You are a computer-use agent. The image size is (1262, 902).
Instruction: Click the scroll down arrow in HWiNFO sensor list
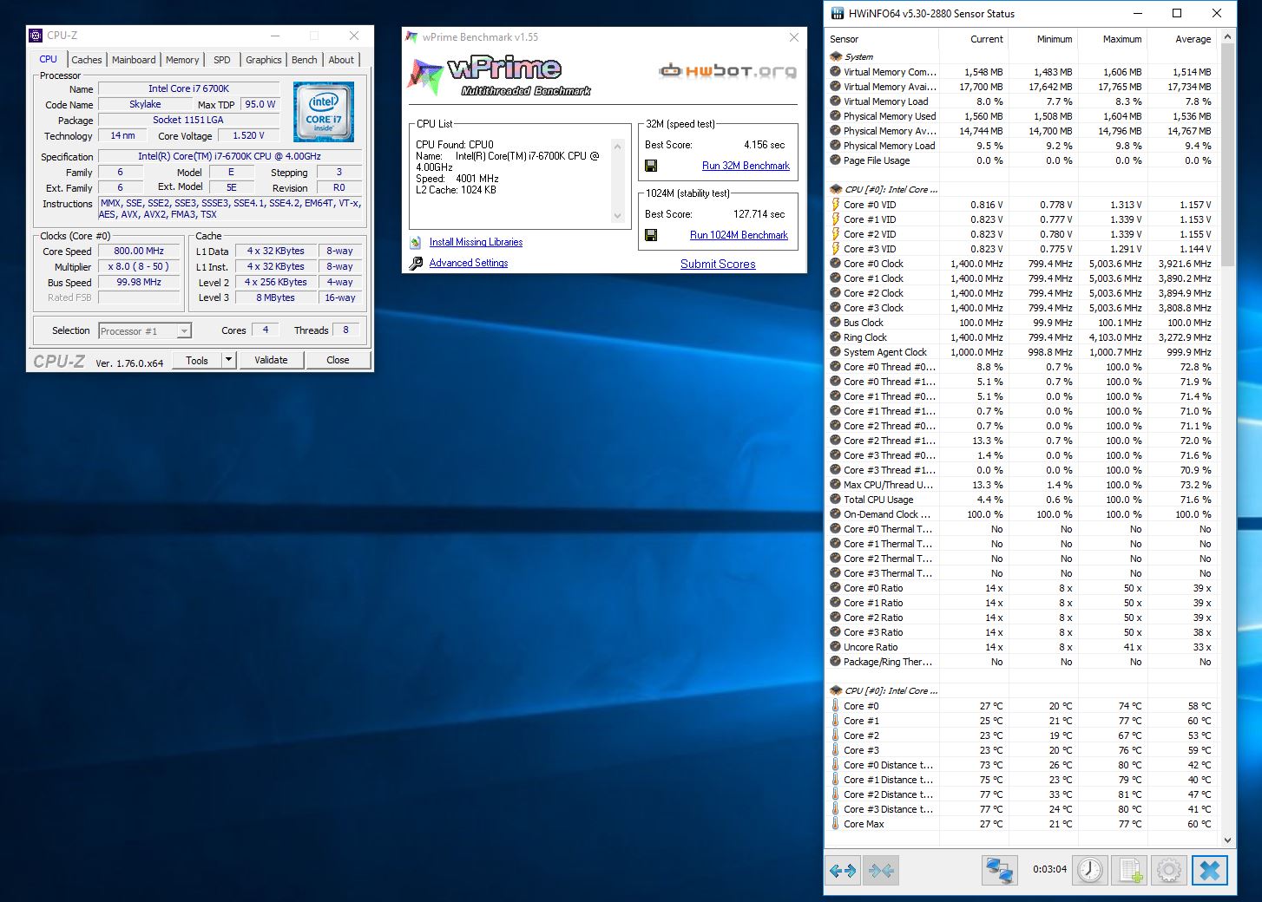coord(1227,840)
